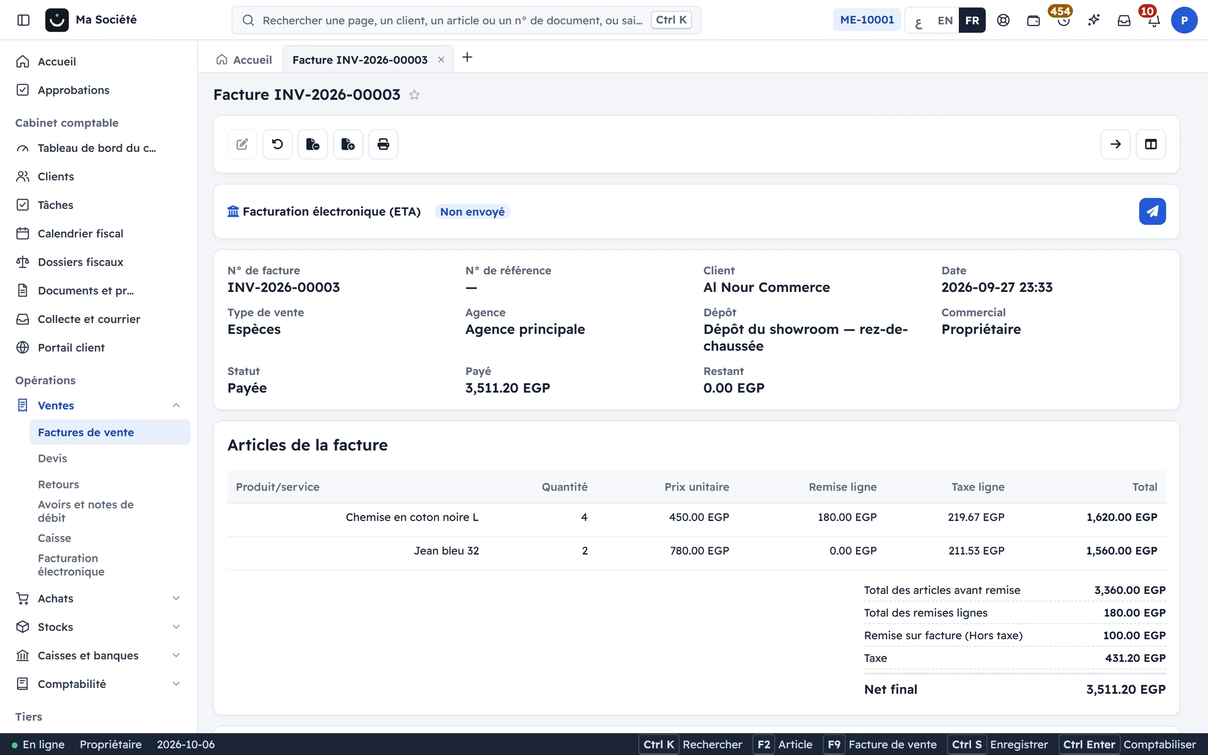The width and height of the screenshot is (1208, 755).
Task: Click the edit invoice pencil icon
Action: (242, 144)
